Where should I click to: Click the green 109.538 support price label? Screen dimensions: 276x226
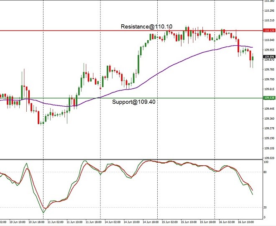pyautogui.click(x=269, y=98)
